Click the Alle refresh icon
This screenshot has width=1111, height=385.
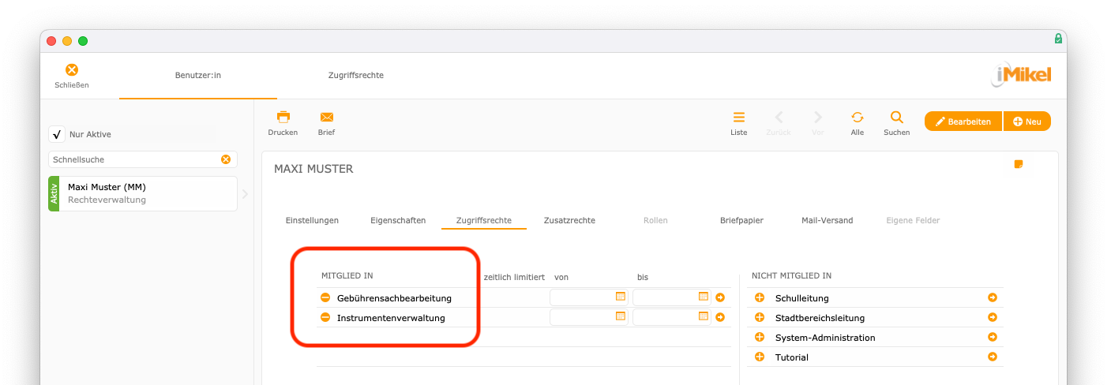click(858, 117)
